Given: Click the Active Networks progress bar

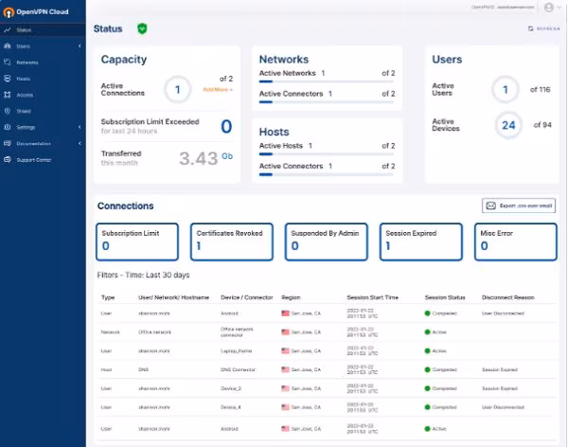Looking at the screenshot, I should [x=327, y=81].
